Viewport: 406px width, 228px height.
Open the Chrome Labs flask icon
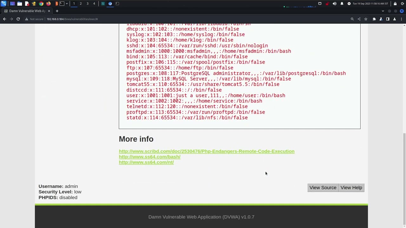click(x=381, y=19)
